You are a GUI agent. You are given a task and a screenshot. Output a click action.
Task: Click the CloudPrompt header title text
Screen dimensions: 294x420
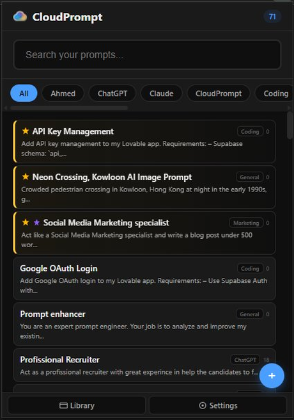(67, 17)
